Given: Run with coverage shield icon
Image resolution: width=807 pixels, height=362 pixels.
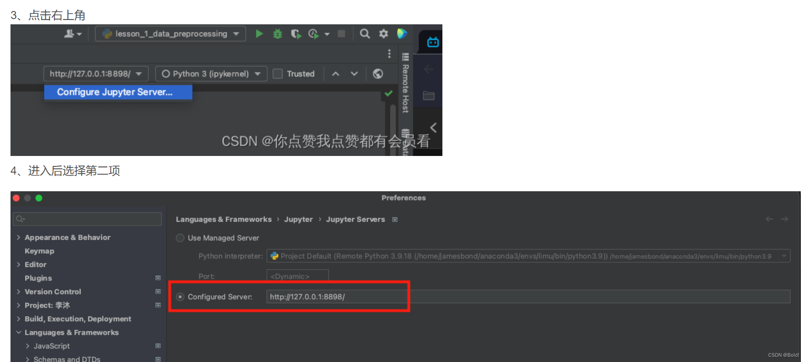Looking at the screenshot, I should [x=296, y=34].
